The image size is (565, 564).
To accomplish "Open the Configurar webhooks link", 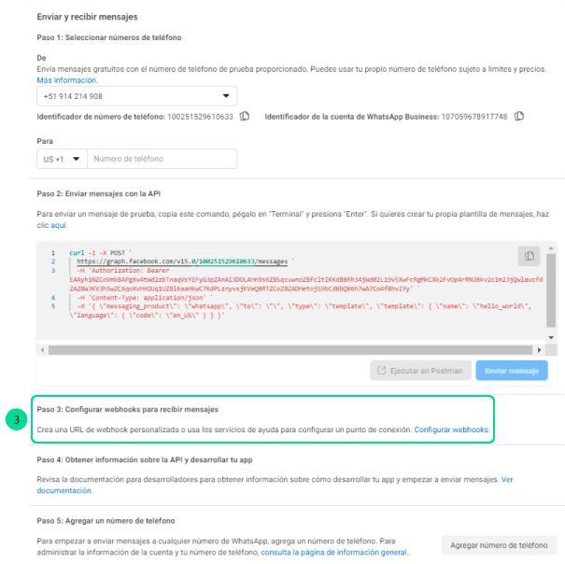I will pos(451,430).
